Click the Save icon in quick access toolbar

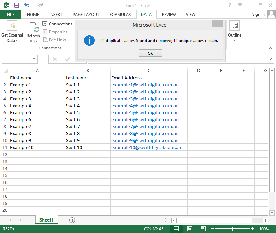[16, 5]
